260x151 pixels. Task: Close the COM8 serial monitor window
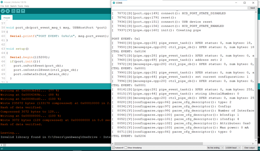[x=253, y=3]
